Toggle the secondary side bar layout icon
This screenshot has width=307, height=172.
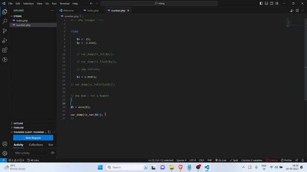click(272, 3)
